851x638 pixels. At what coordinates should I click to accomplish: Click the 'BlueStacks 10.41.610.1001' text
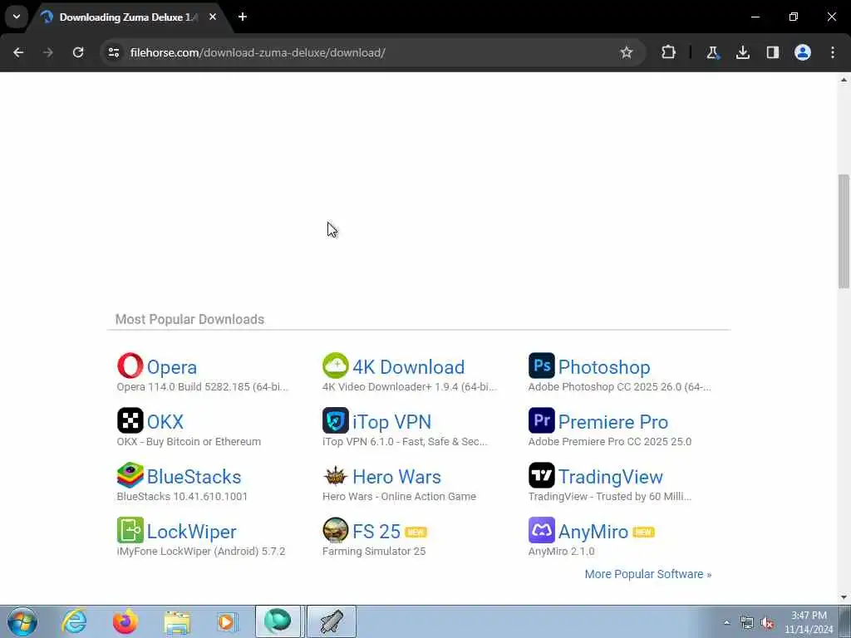pos(182,497)
